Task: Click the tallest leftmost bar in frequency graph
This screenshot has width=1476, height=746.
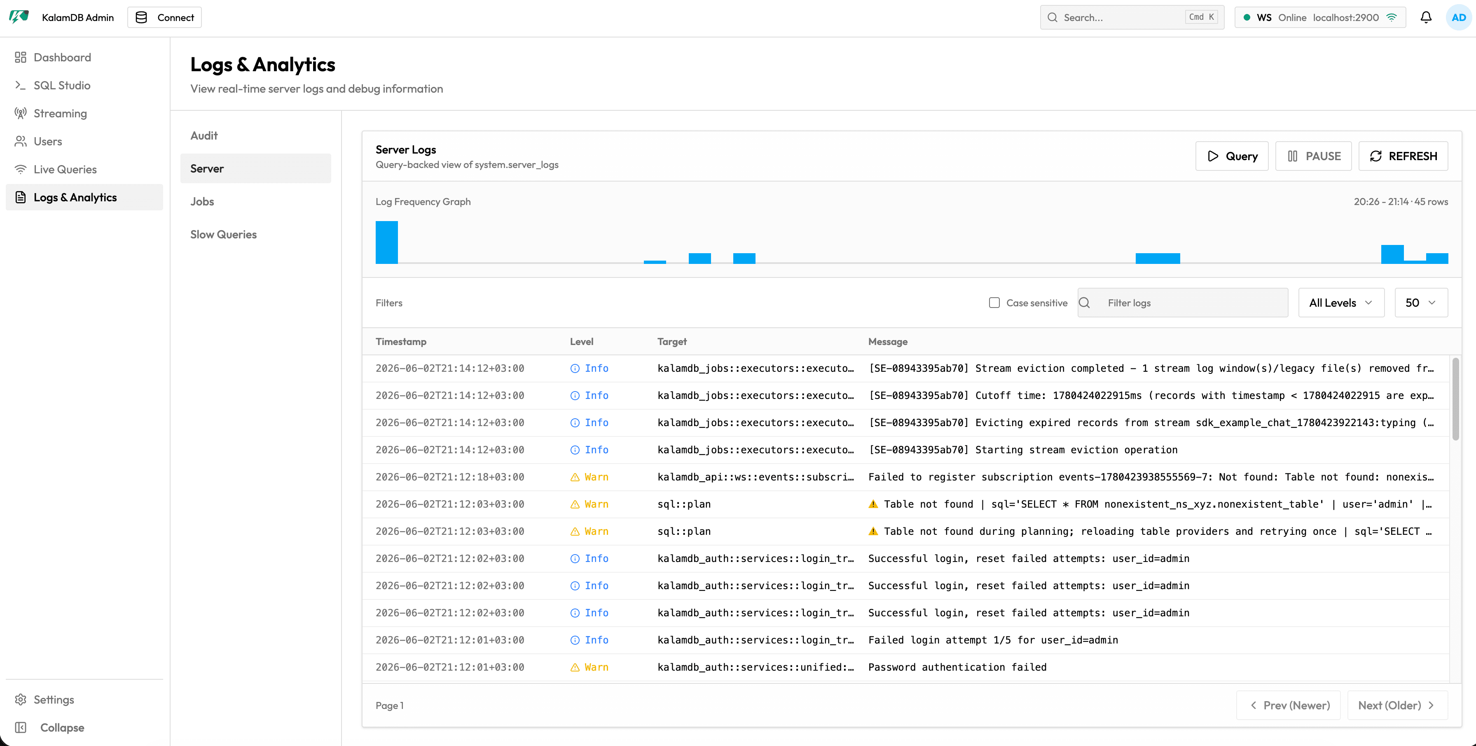Action: click(x=387, y=242)
